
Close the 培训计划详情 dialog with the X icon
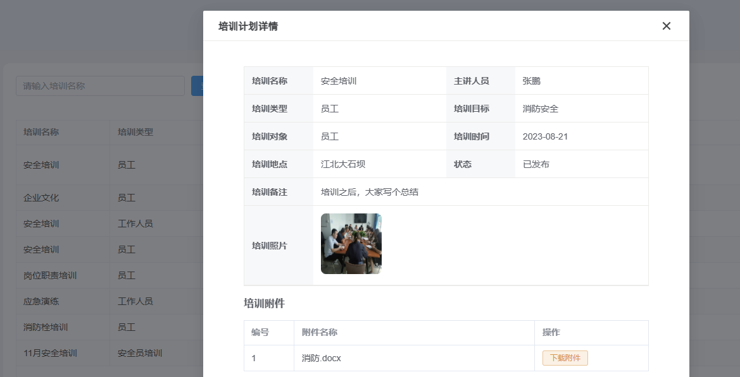pos(666,26)
